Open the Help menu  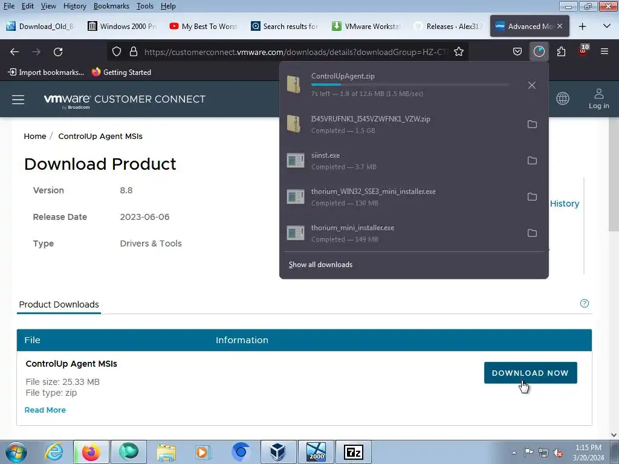tap(168, 6)
